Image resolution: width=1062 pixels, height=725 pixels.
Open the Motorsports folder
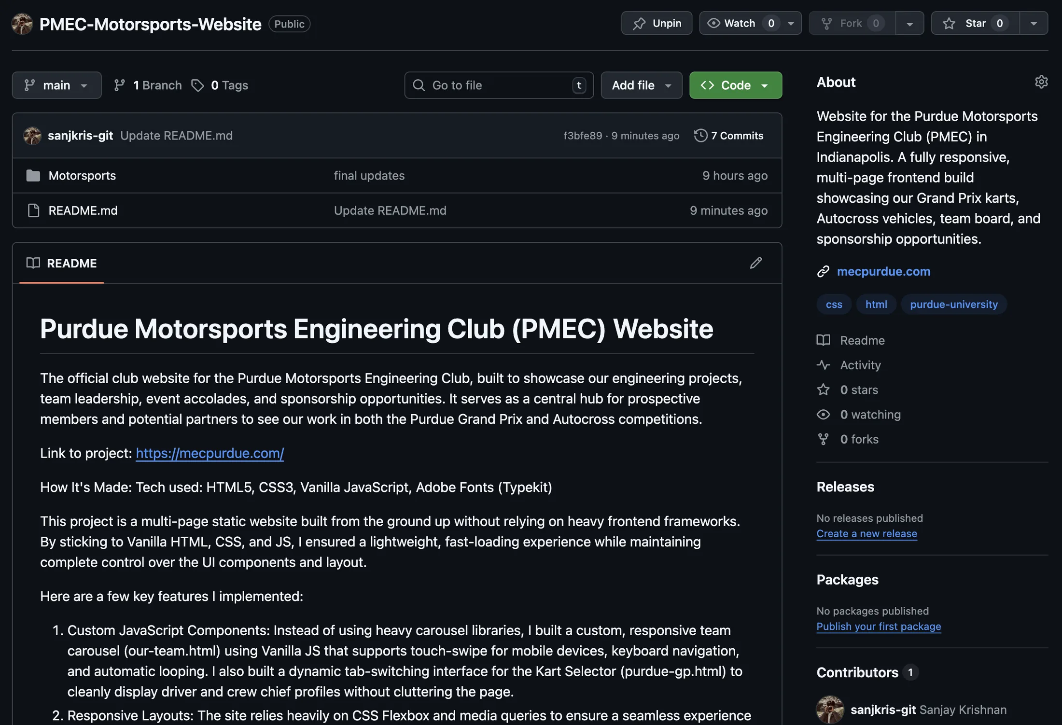click(82, 176)
